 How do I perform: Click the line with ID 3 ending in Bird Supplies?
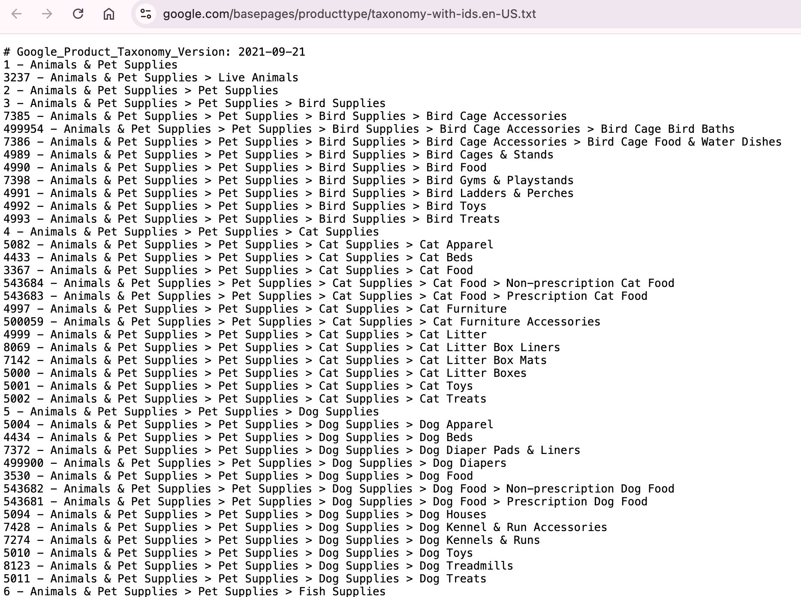[x=194, y=103]
